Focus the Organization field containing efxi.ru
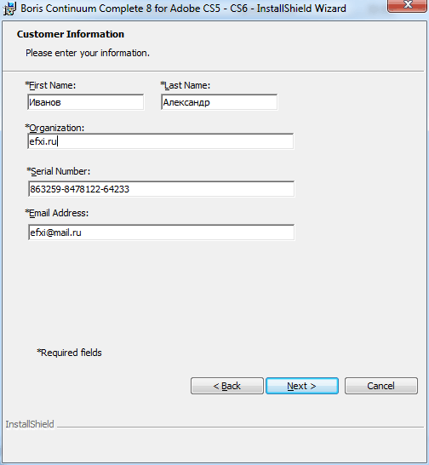The height and width of the screenshot is (465, 429). click(x=161, y=141)
